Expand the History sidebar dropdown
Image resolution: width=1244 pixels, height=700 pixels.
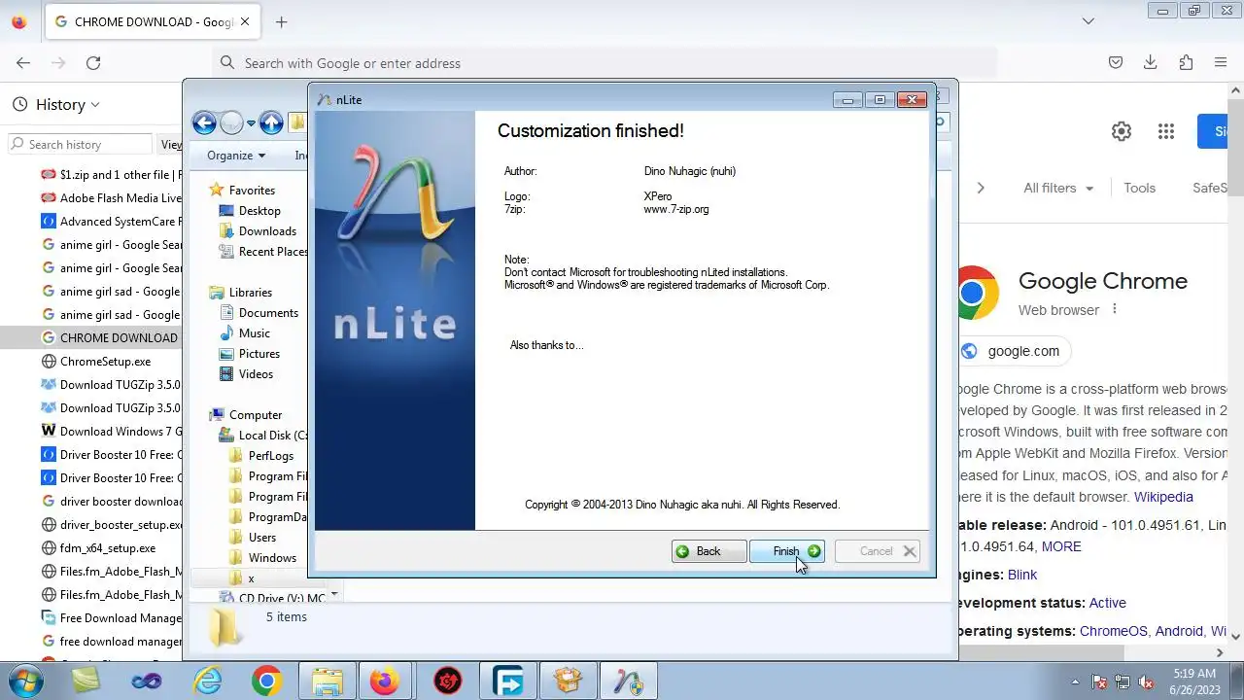56,104
